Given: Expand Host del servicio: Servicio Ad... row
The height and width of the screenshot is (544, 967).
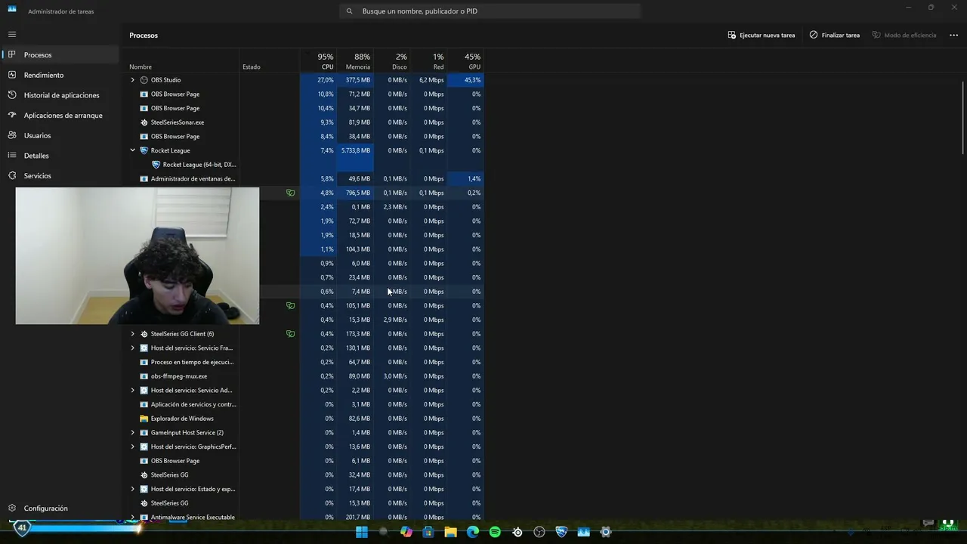Looking at the screenshot, I should point(132,391).
